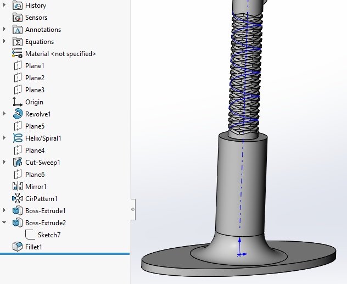Click the feature tree panel collapse handle
347x284 pixels.
tap(133, 209)
